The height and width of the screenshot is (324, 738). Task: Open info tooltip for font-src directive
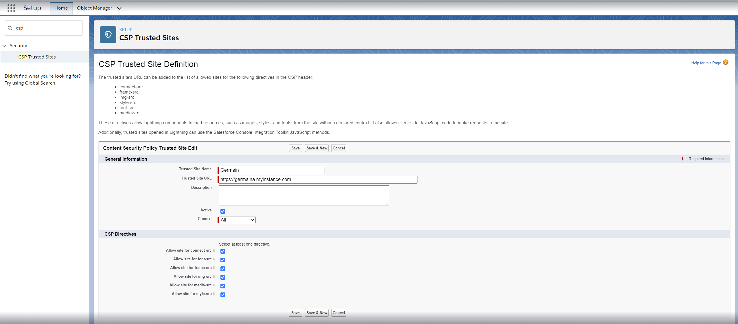tap(214, 259)
